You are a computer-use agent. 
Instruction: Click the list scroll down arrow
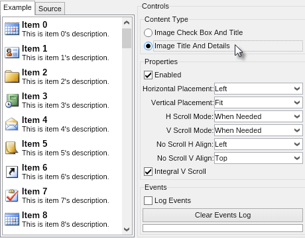coord(127,229)
